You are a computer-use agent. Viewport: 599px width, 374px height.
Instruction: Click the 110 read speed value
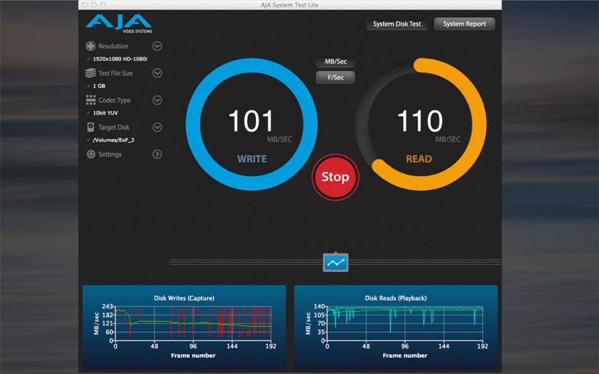[x=420, y=122]
